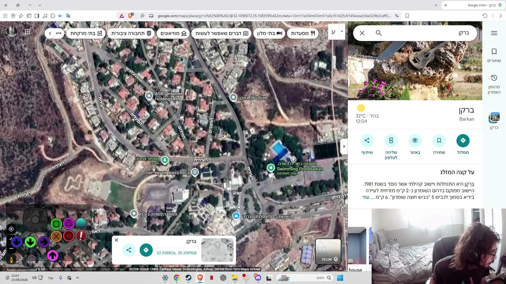Open the browser tab search dropdown arrow
This screenshot has width=506, height=284.
[x=40, y=5]
